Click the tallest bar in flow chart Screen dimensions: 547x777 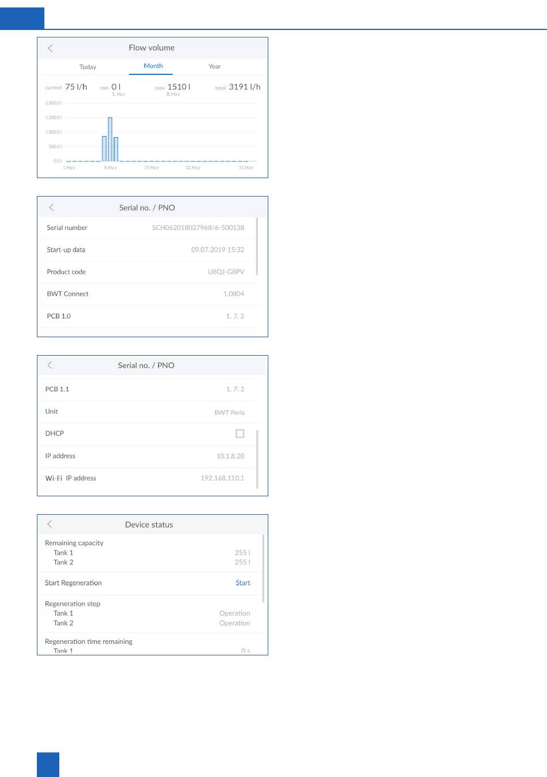tap(110, 139)
